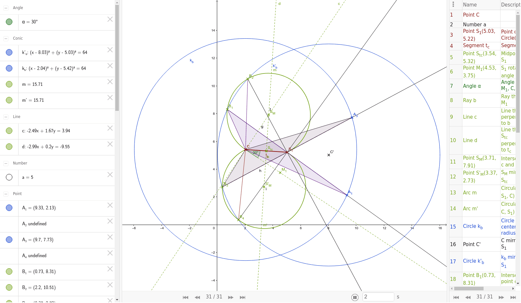Delete undefined point A4 entry
The height and width of the screenshot is (303, 521).
[110, 253]
